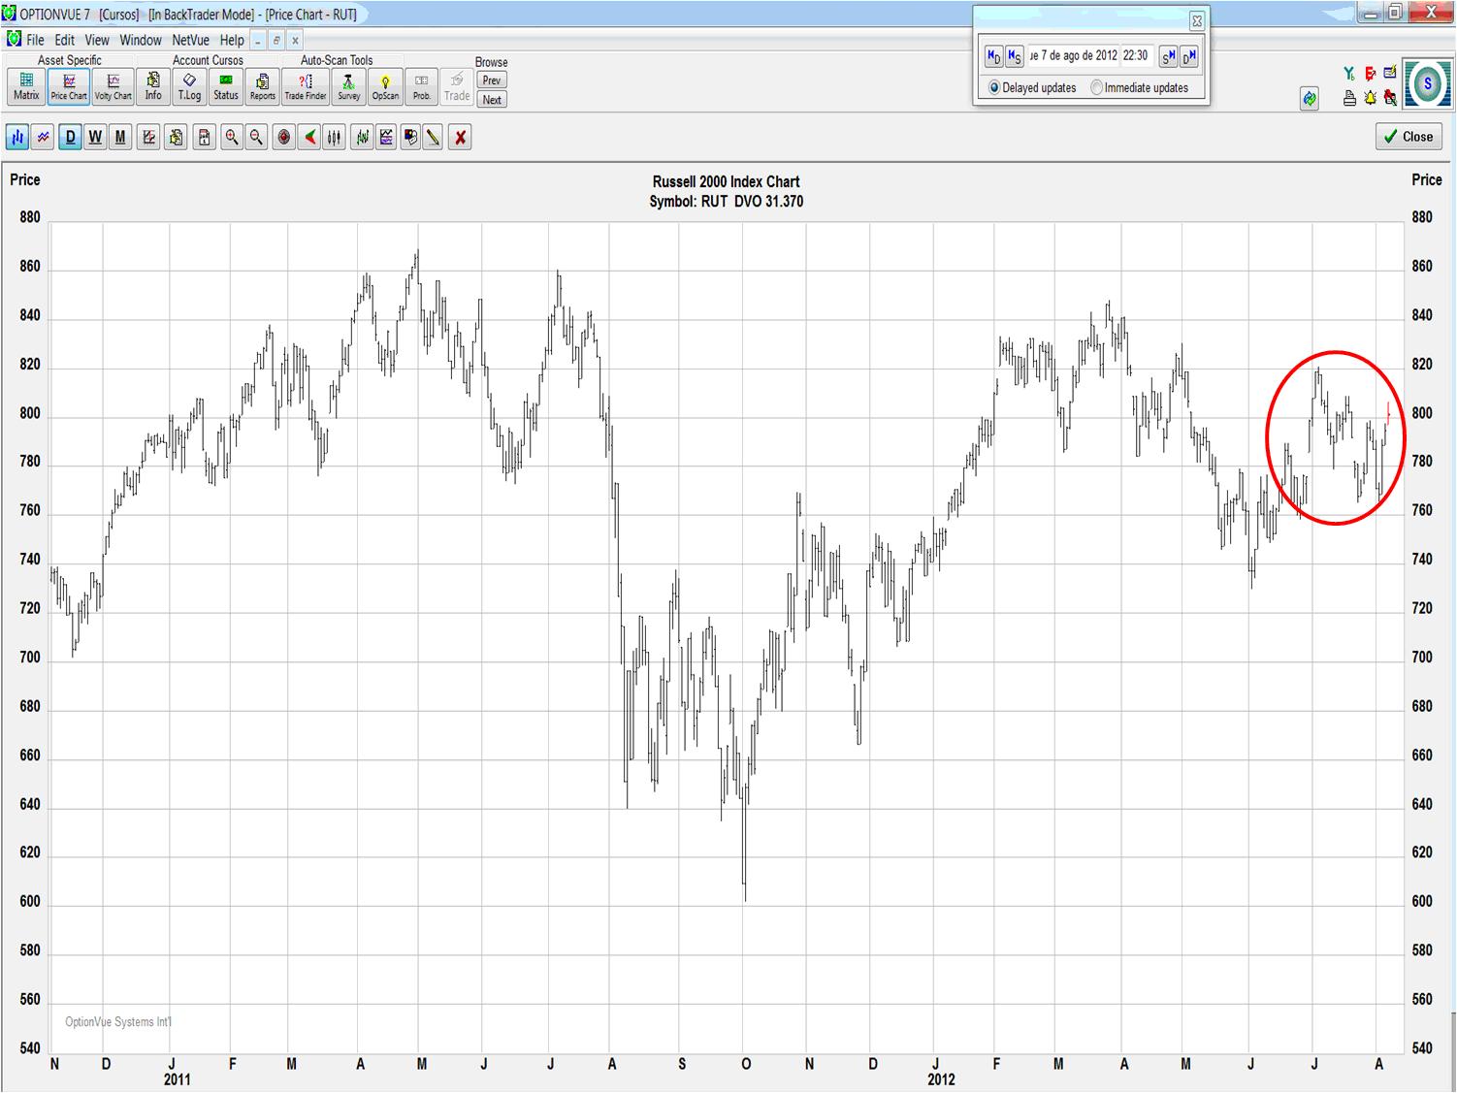Close the inner document window
The height and width of the screenshot is (1093, 1457).
click(x=295, y=41)
